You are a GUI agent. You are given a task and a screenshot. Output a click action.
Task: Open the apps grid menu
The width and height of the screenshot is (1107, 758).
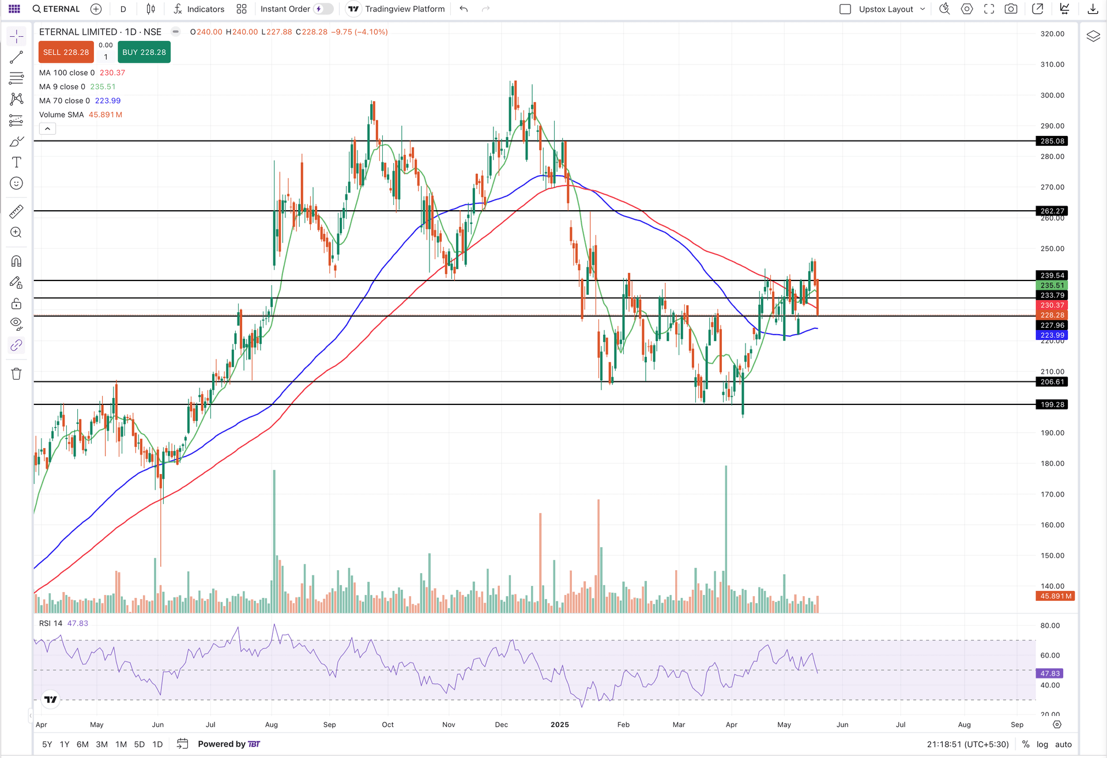(x=14, y=9)
